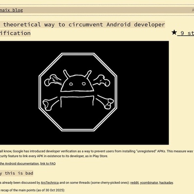Viewport: 194px width, 194px height.
Task: Open the hackaday thread link
Action: [166, 183]
